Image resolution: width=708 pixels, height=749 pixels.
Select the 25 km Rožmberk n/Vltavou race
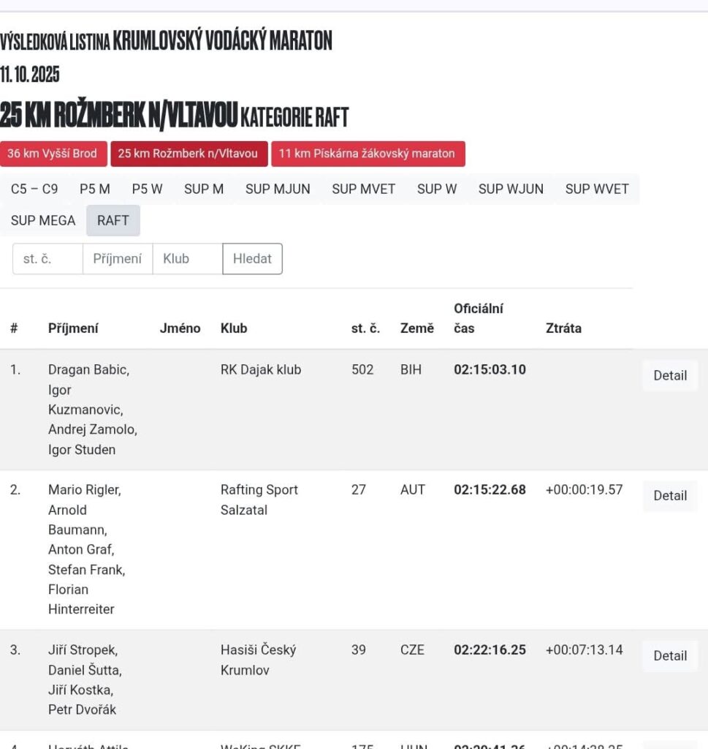click(x=188, y=154)
